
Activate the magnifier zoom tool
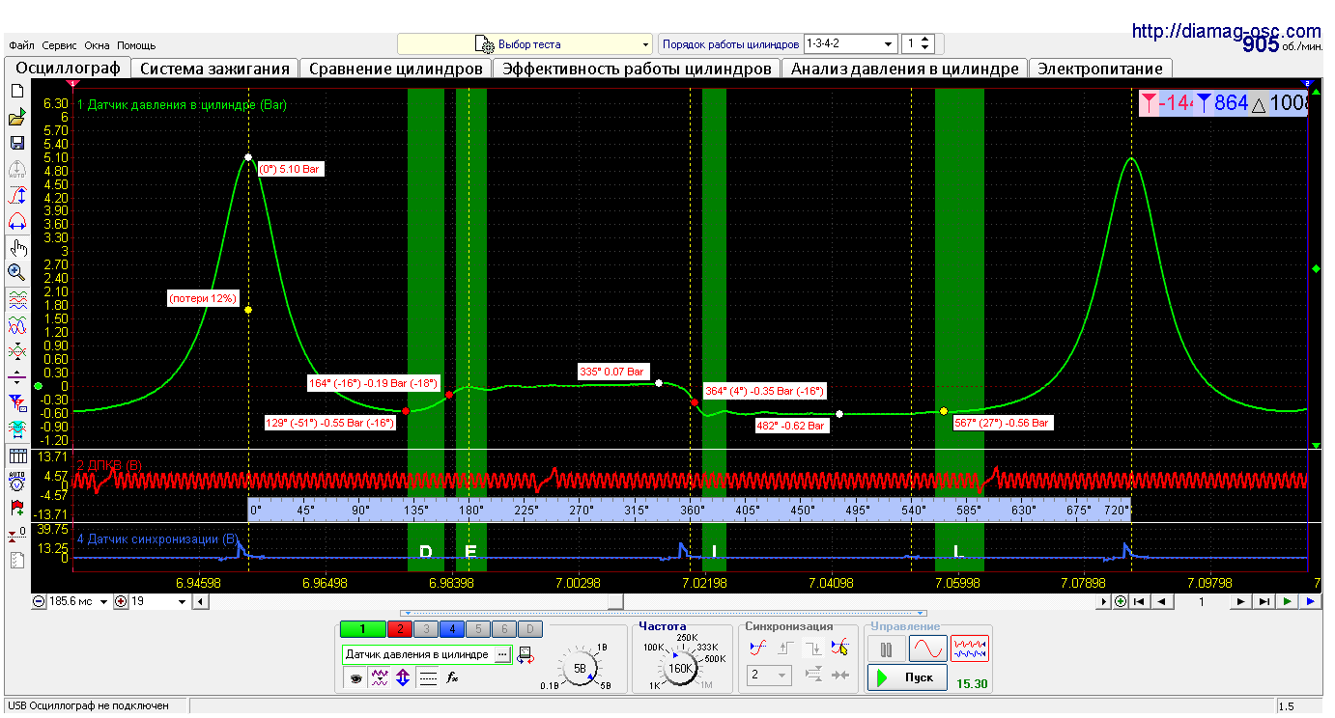tap(16, 272)
